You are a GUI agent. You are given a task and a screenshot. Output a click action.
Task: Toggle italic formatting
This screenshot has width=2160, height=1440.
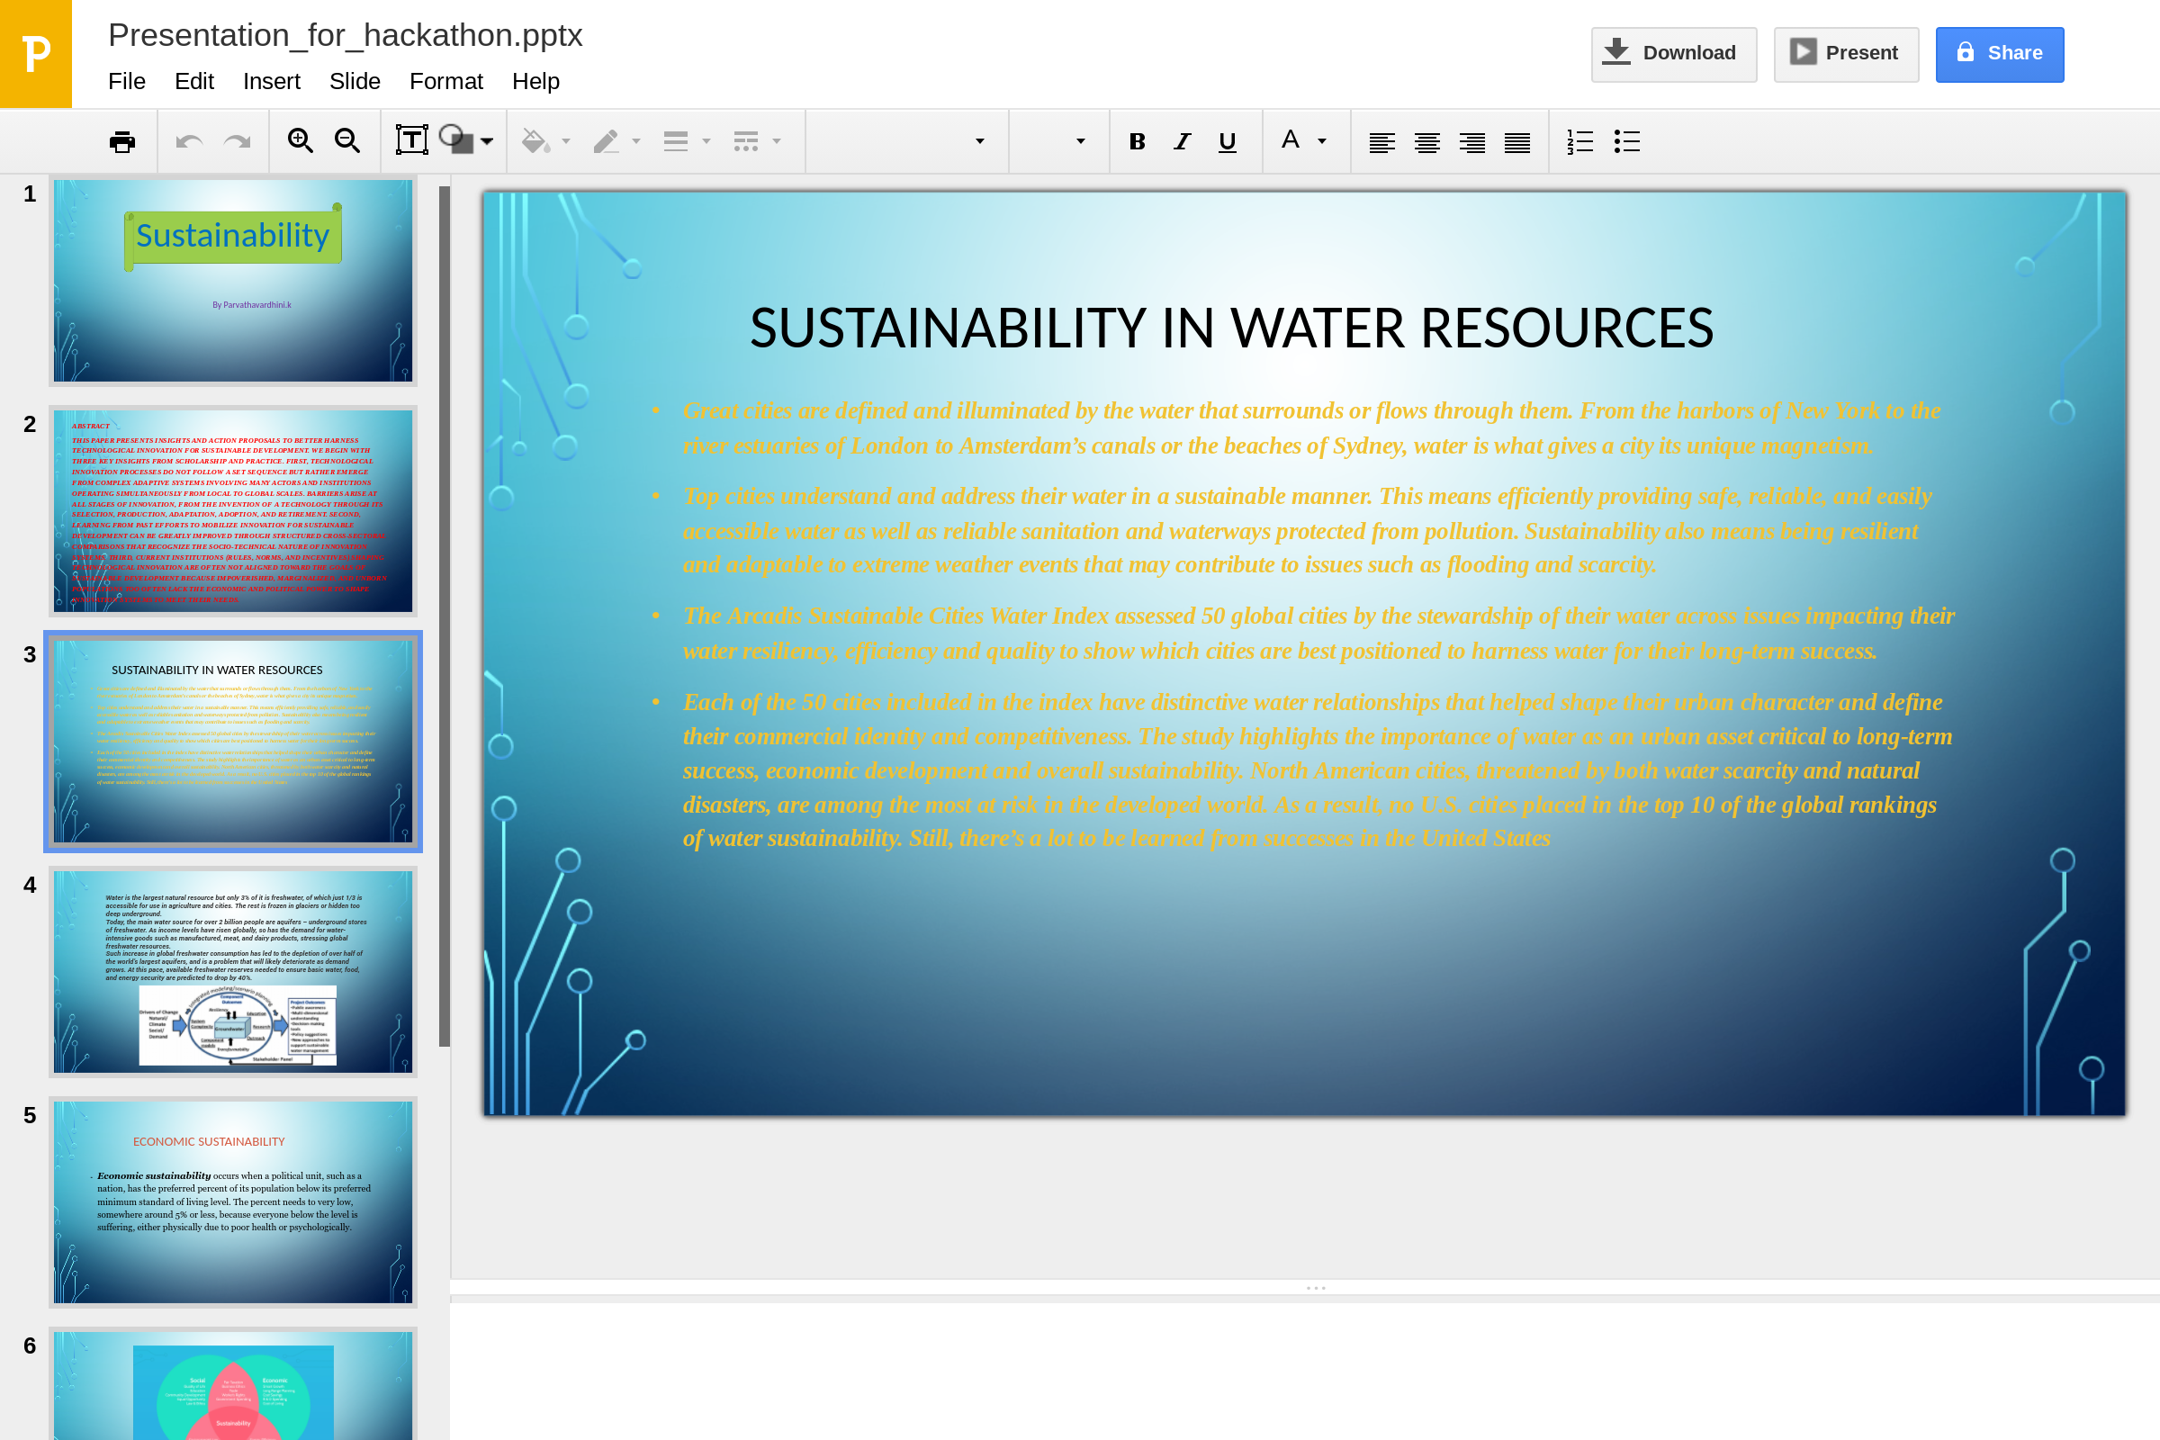pyautogui.click(x=1182, y=141)
